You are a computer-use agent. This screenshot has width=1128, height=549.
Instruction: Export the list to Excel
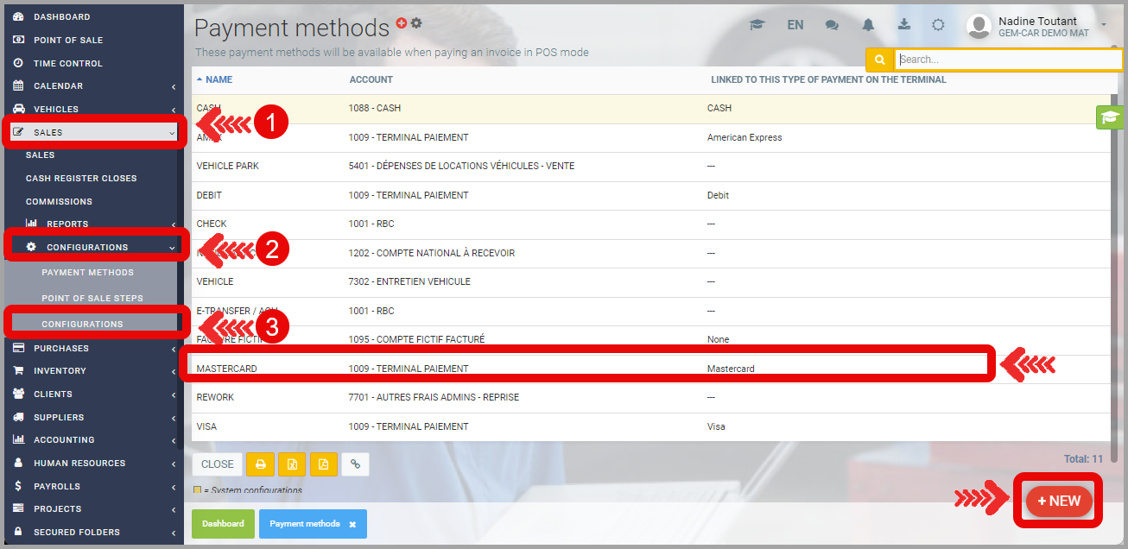[292, 464]
